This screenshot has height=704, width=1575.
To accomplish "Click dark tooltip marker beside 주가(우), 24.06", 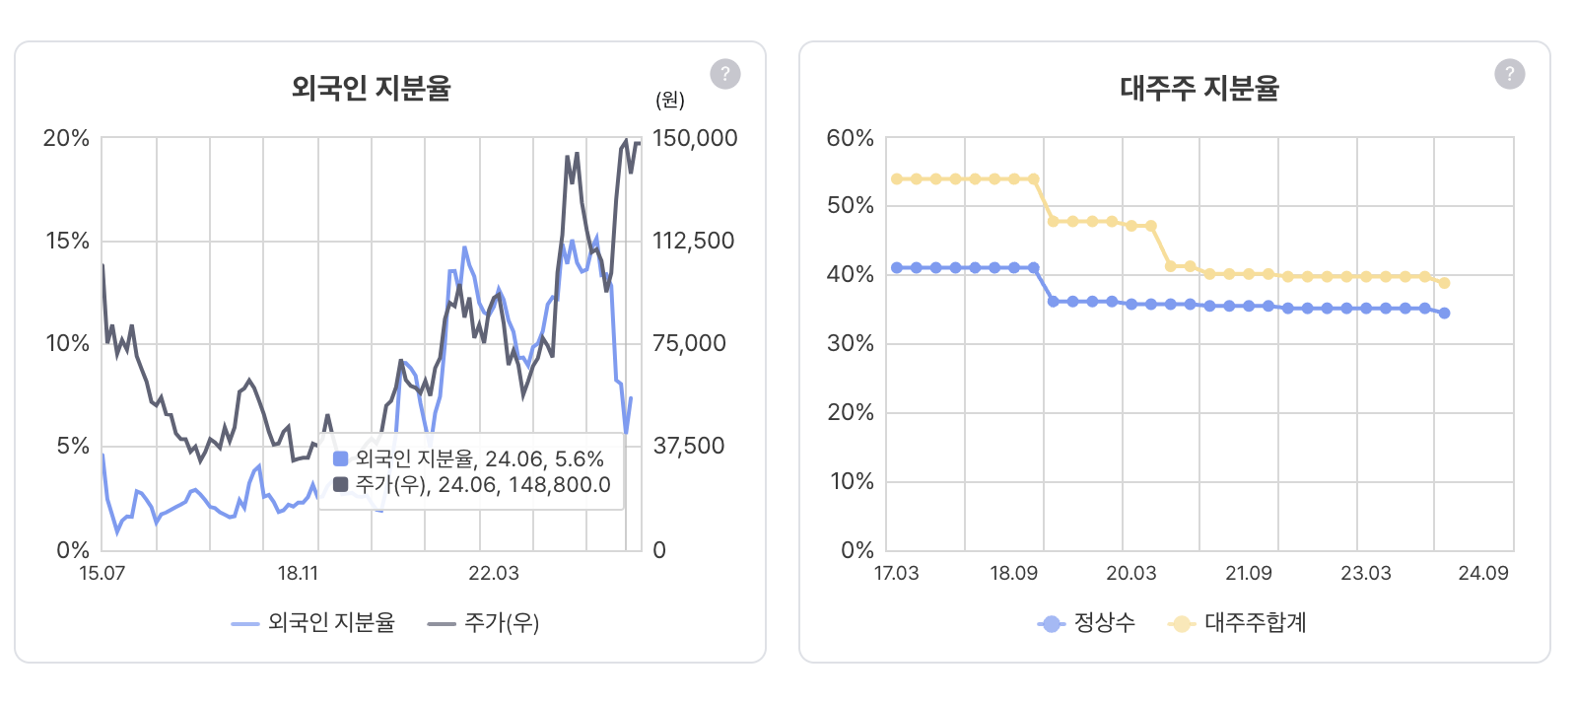I will (x=341, y=484).
